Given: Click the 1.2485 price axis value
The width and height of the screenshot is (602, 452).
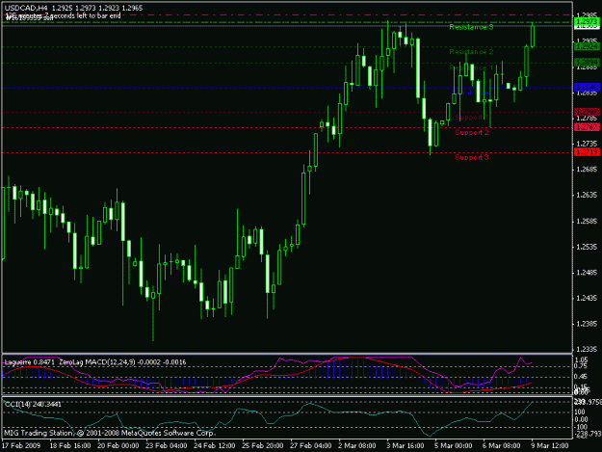Looking at the screenshot, I should (587, 273).
